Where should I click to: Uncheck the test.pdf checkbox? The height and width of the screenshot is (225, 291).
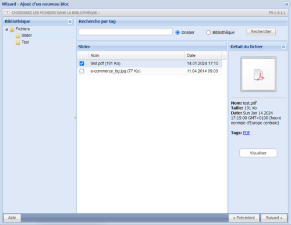81,63
